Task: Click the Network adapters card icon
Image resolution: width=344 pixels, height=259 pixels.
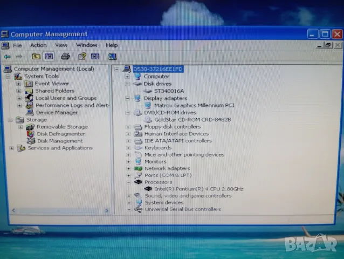Action: (x=138, y=168)
